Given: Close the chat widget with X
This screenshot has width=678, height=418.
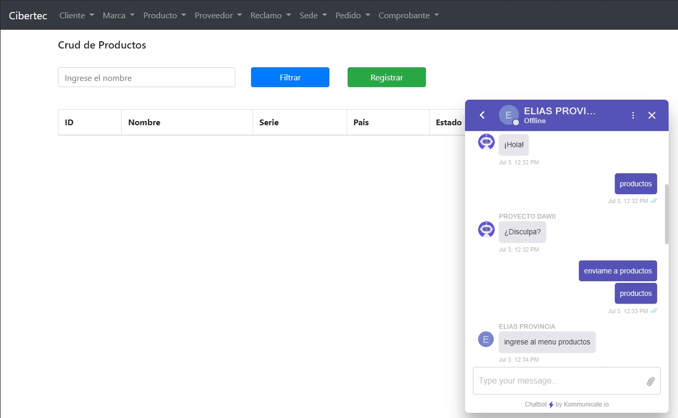Looking at the screenshot, I should (x=652, y=115).
